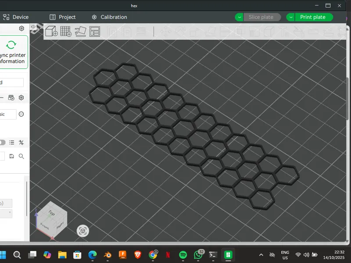Screen dimensions: 351x263
Task: Click the Auto orient icon
Action: coord(80,31)
